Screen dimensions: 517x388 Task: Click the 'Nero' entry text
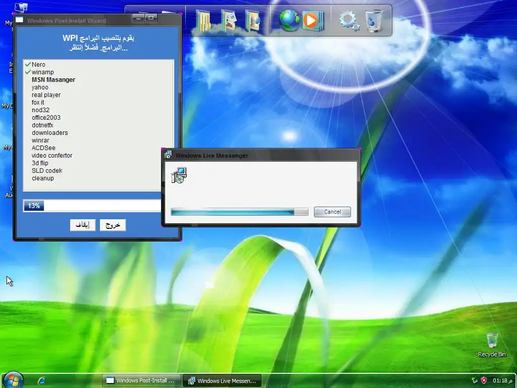[38, 64]
